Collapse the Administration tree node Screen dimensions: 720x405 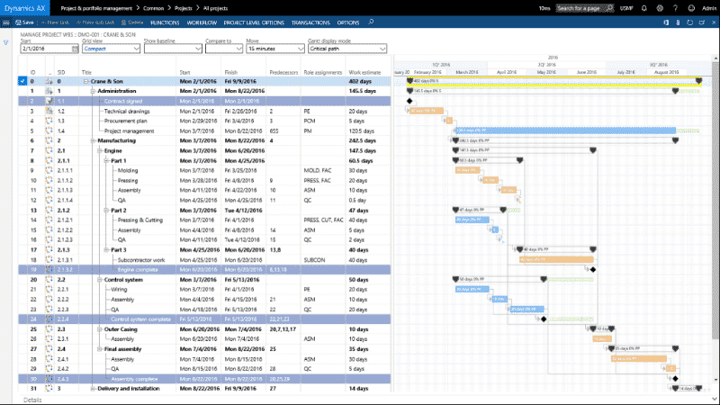[93, 91]
